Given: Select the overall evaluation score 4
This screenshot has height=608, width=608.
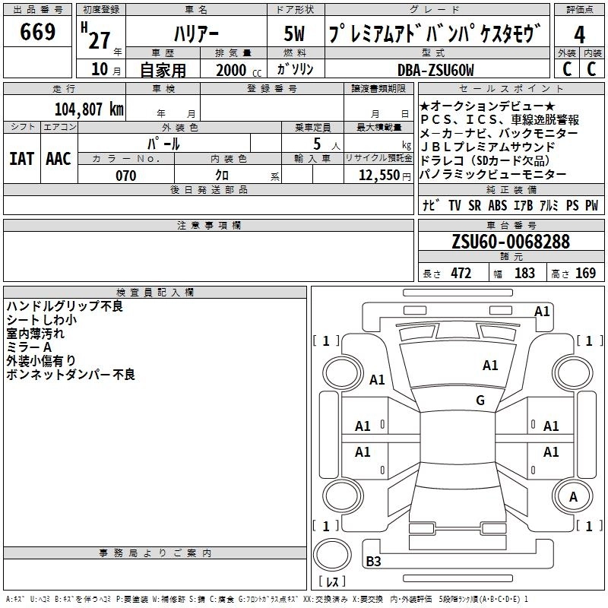Looking at the screenshot, I should 580,33.
